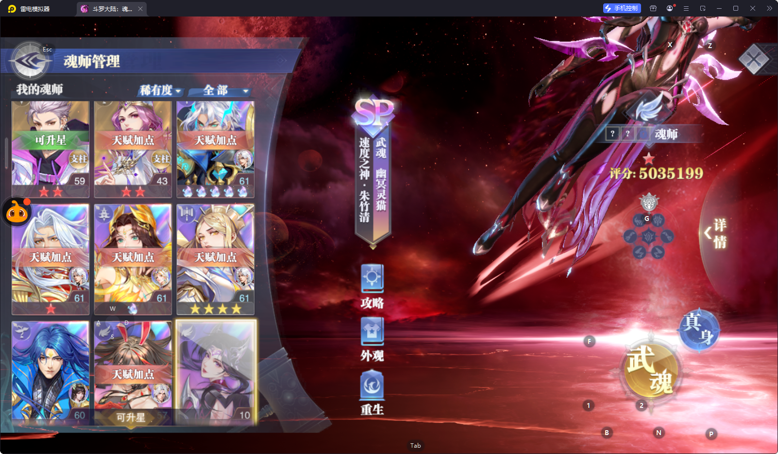Open the emulator store icon in title bar

tap(653, 8)
